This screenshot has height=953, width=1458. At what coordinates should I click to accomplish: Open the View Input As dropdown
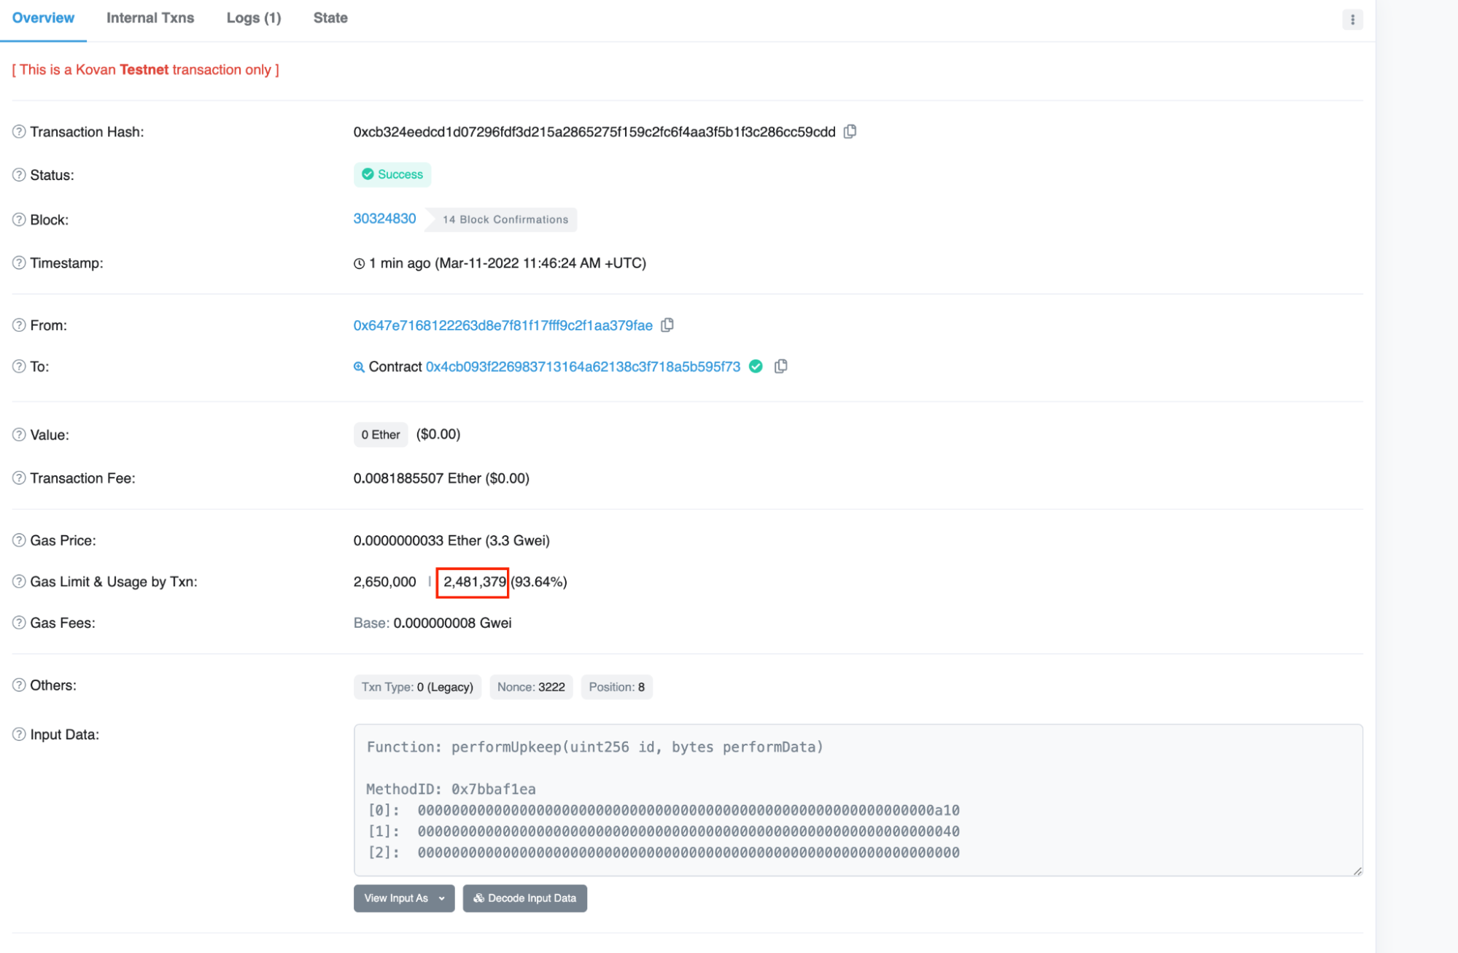(x=404, y=898)
